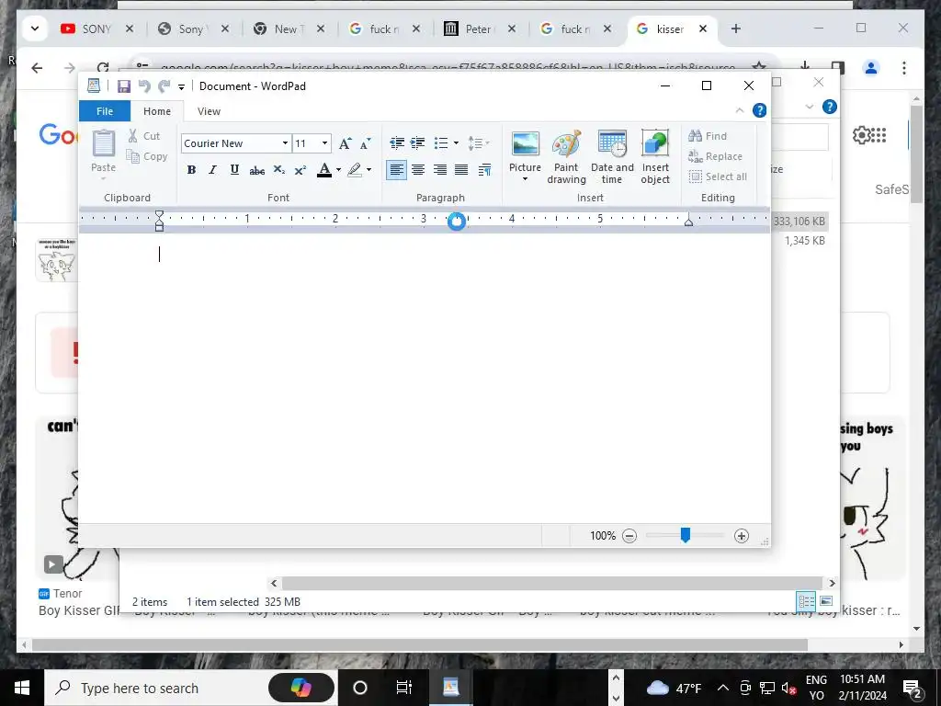This screenshot has width=941, height=706.
Task: Click the first line indent ruler marker
Action: pyautogui.click(x=159, y=215)
